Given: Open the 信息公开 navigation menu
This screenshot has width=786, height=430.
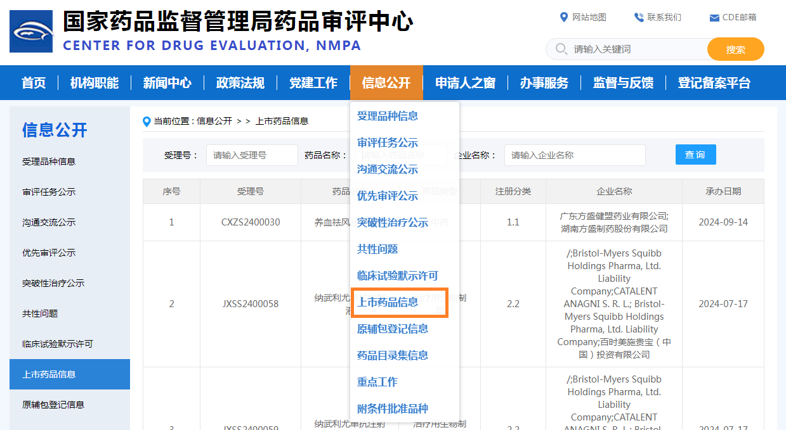Looking at the screenshot, I should (386, 83).
